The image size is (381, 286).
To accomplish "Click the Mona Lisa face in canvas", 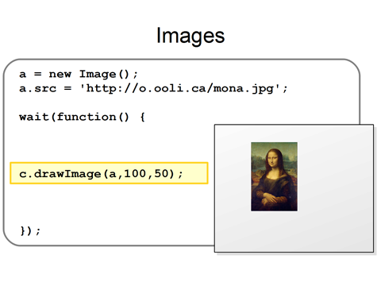I will coord(273,160).
